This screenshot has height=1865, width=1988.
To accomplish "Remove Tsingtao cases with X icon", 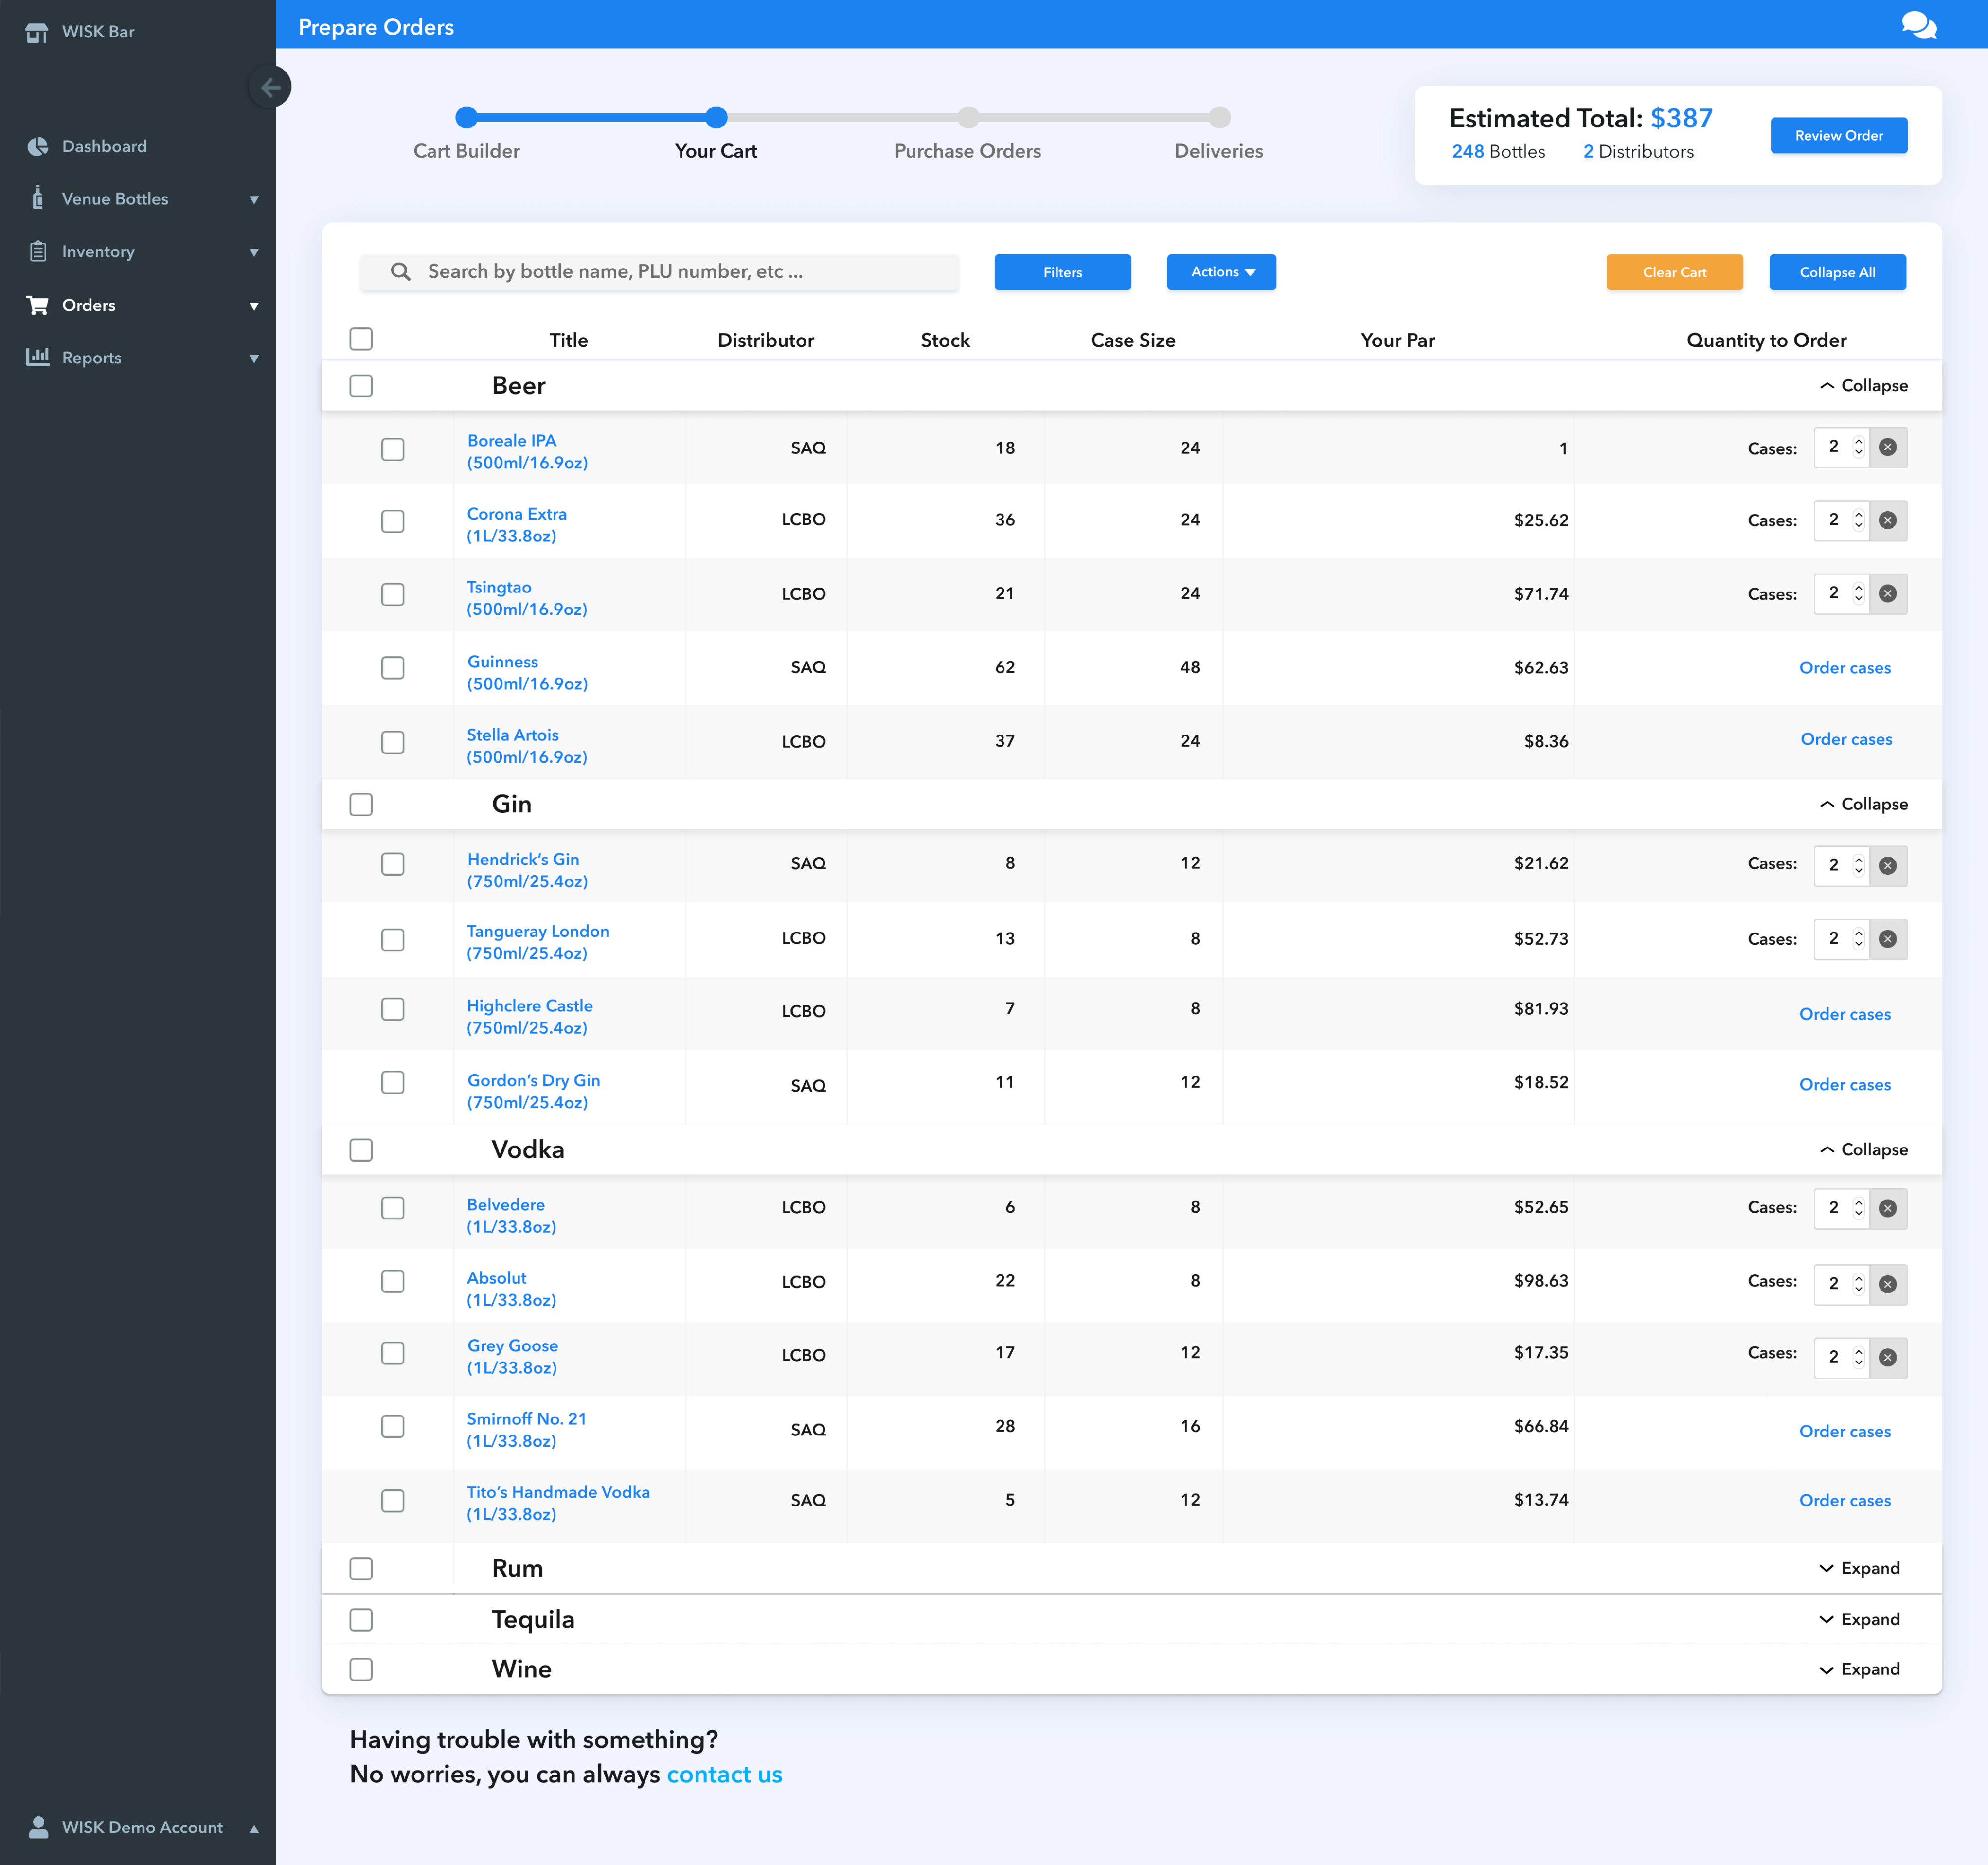I will point(1887,594).
